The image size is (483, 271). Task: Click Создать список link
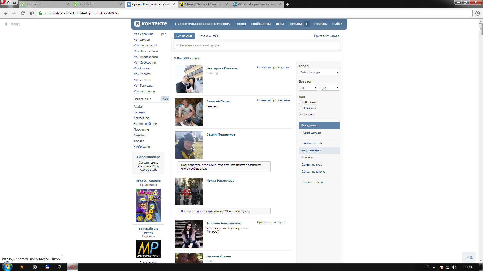[x=312, y=182]
